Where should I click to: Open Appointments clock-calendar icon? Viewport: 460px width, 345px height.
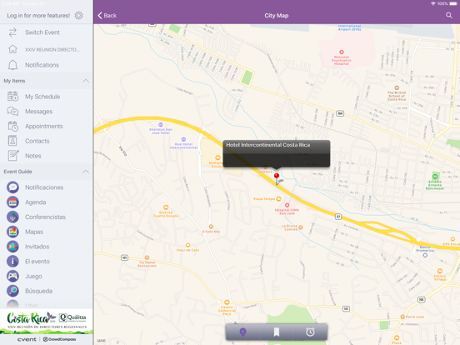[12, 126]
